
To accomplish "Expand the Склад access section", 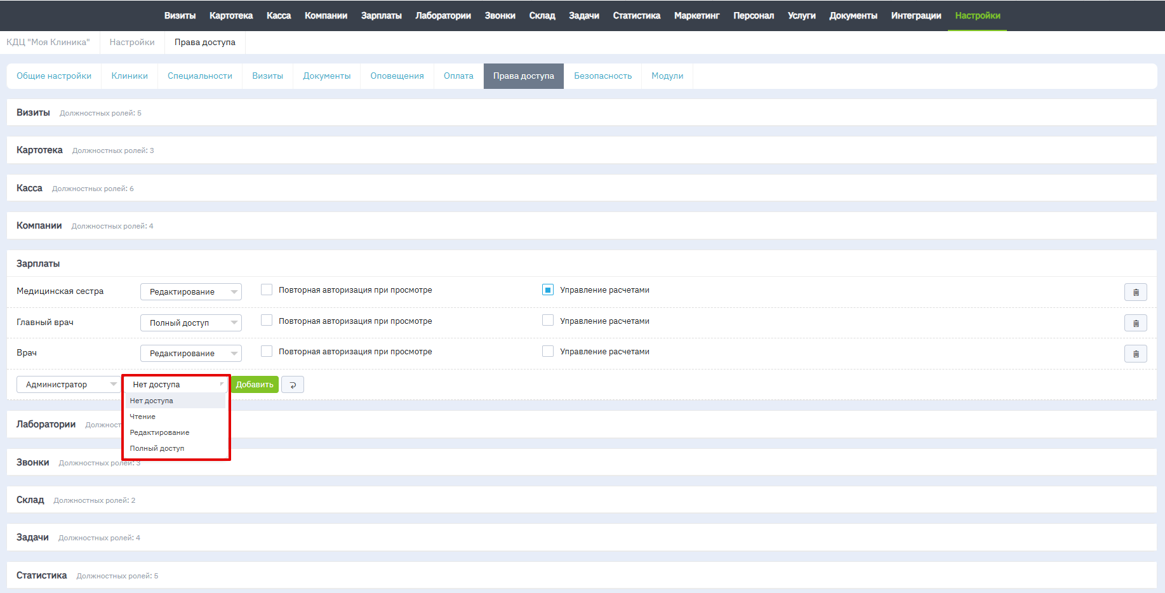I will 30,500.
